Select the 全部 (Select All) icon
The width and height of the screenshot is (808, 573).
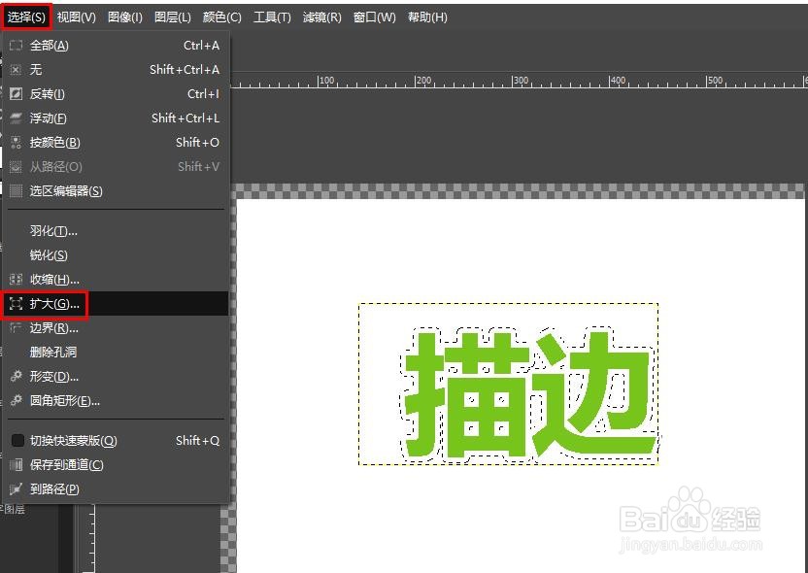[x=16, y=46]
